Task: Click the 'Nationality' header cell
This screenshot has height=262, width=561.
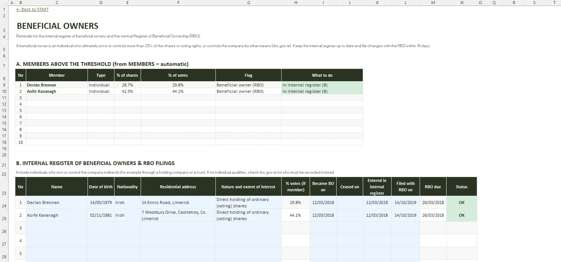Action: point(127,187)
